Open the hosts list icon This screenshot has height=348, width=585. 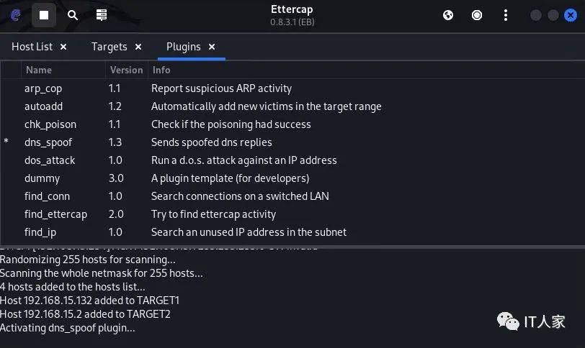(102, 14)
